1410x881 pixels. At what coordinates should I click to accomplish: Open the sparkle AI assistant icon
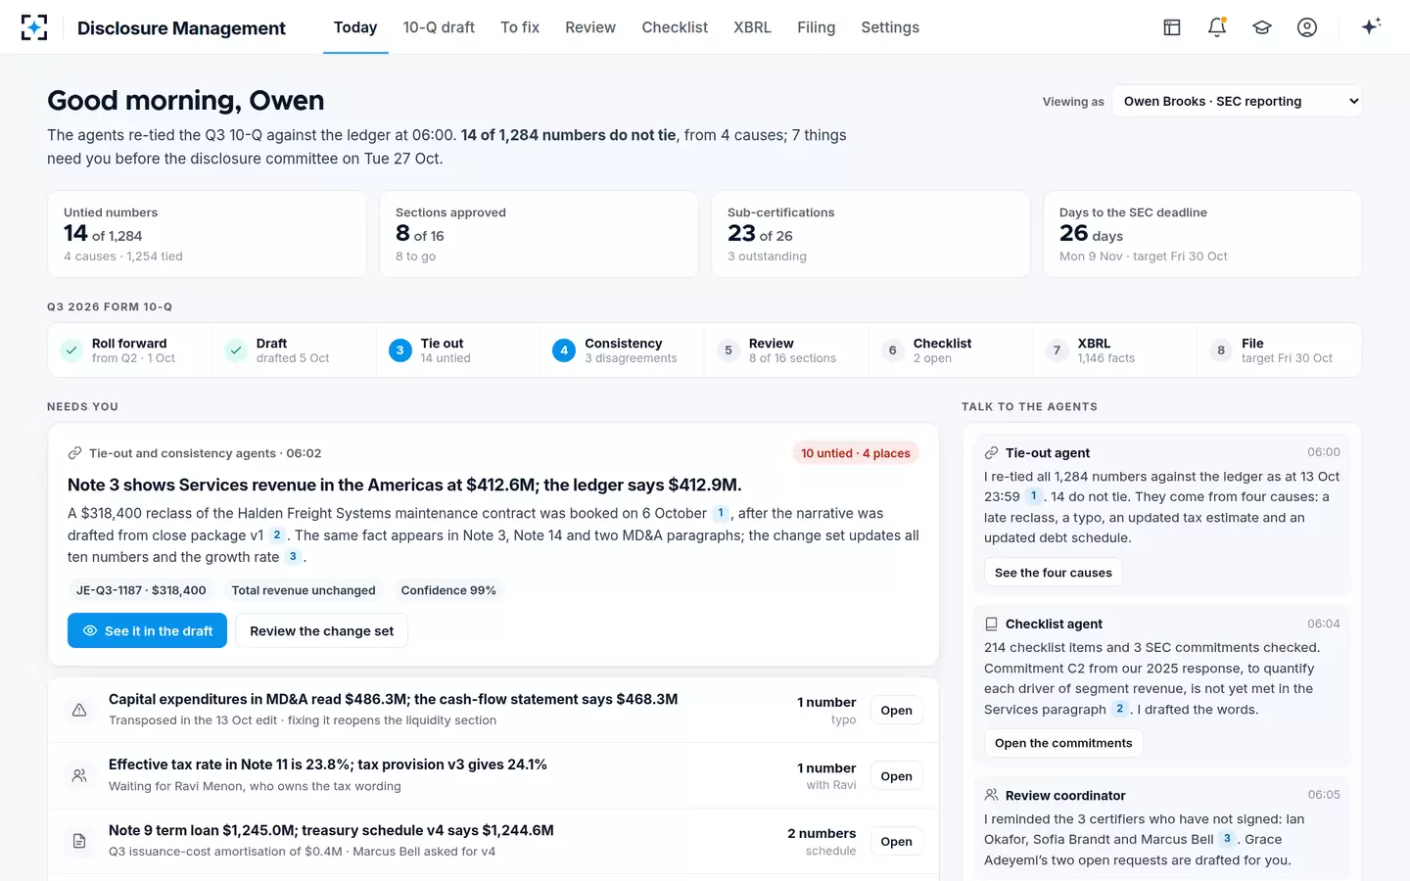pyautogui.click(x=1371, y=26)
